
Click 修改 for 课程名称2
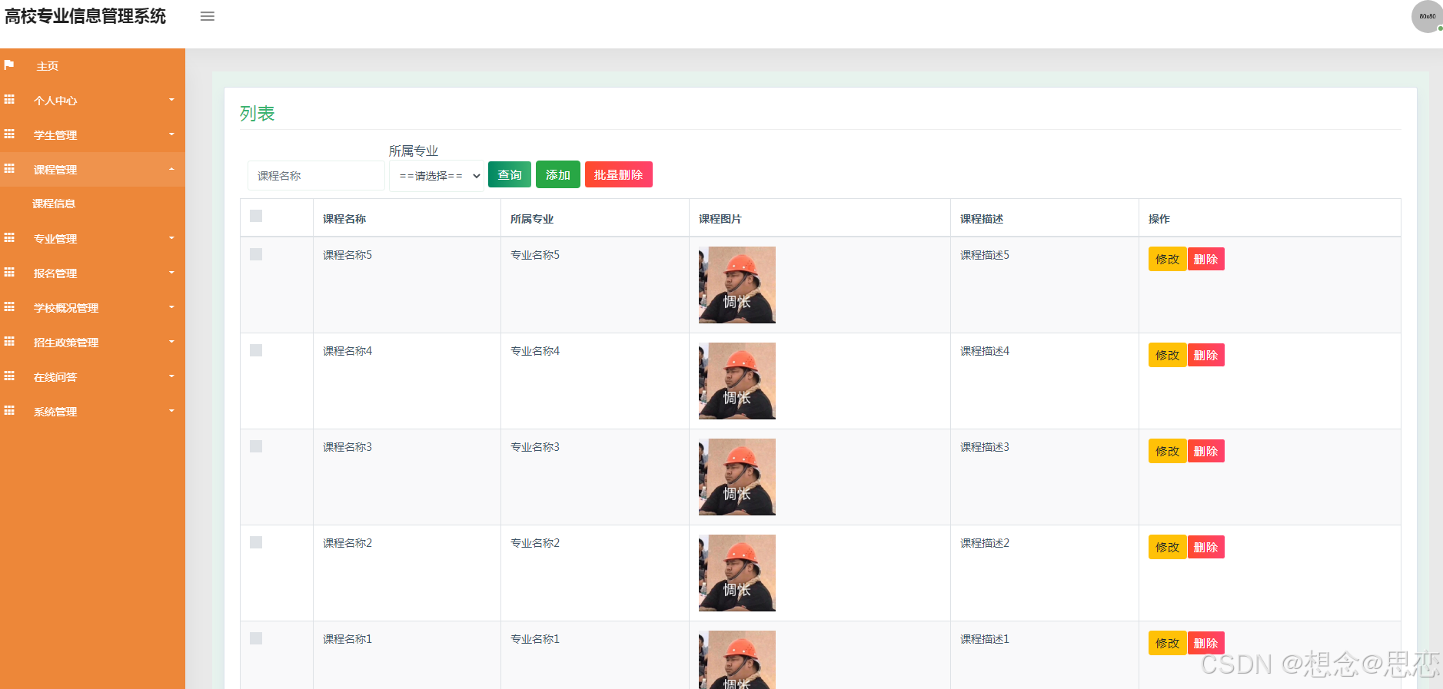coord(1167,547)
